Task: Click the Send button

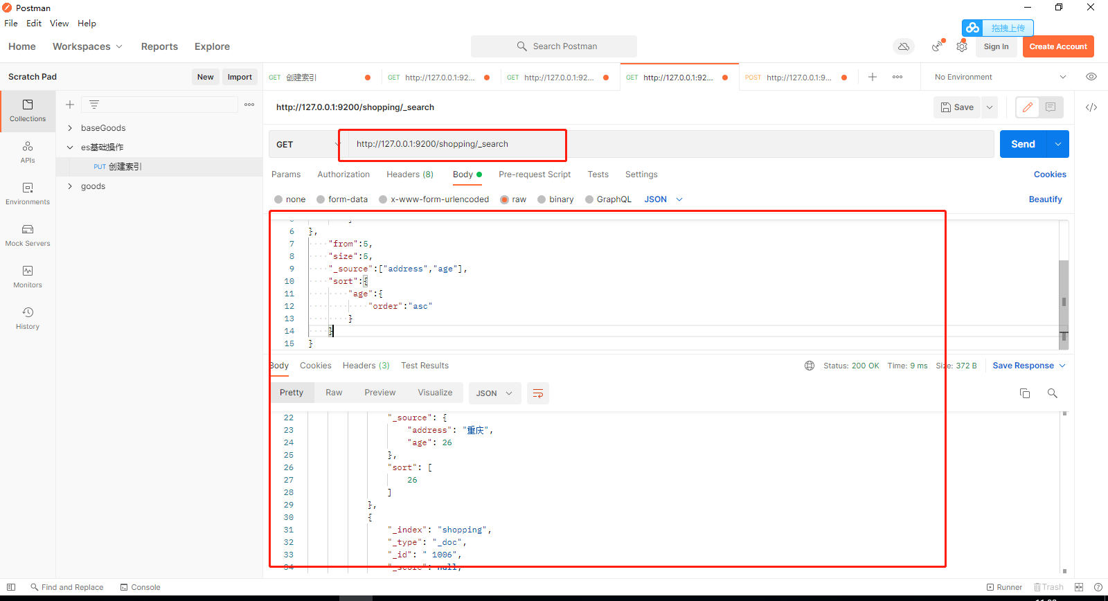Action: (x=1023, y=144)
